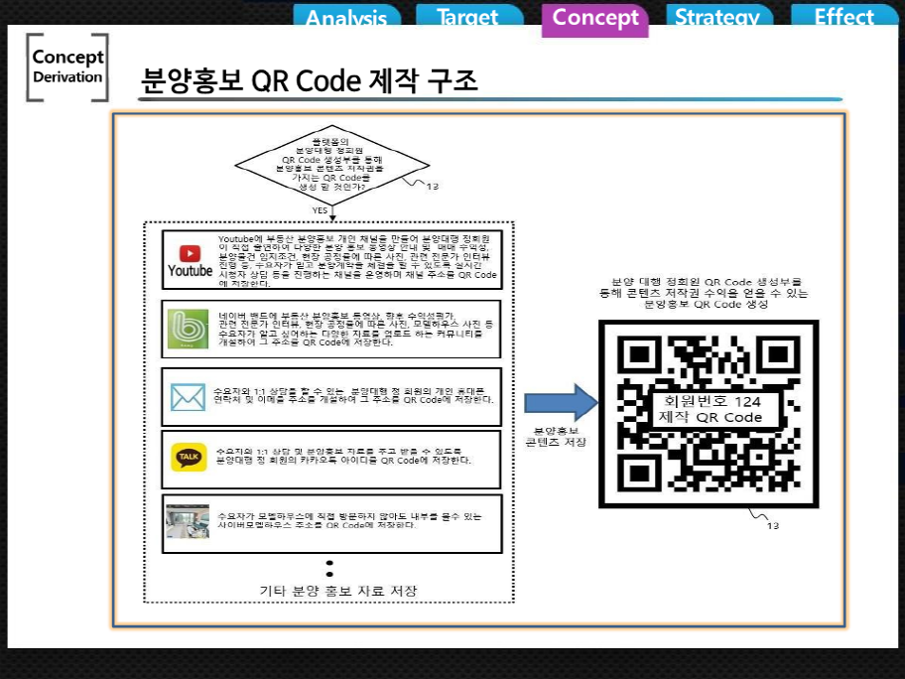Open the Effect tab
The height and width of the screenshot is (679, 905).
[x=843, y=17]
